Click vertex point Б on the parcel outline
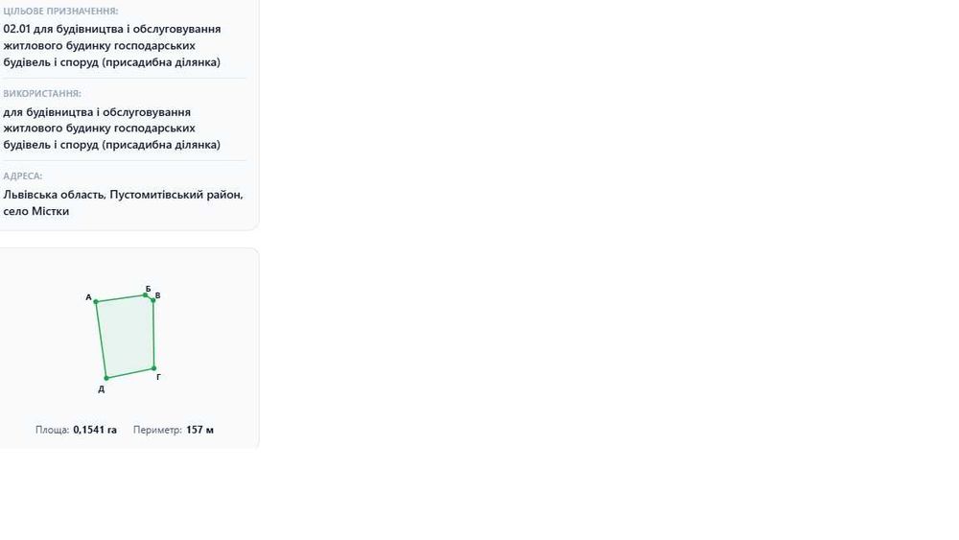This screenshot has height=540, width=959. 146,295
